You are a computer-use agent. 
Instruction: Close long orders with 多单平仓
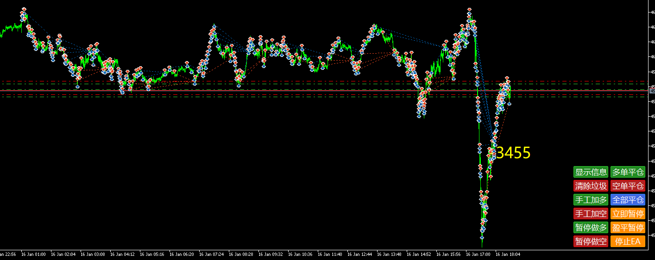tap(628, 172)
